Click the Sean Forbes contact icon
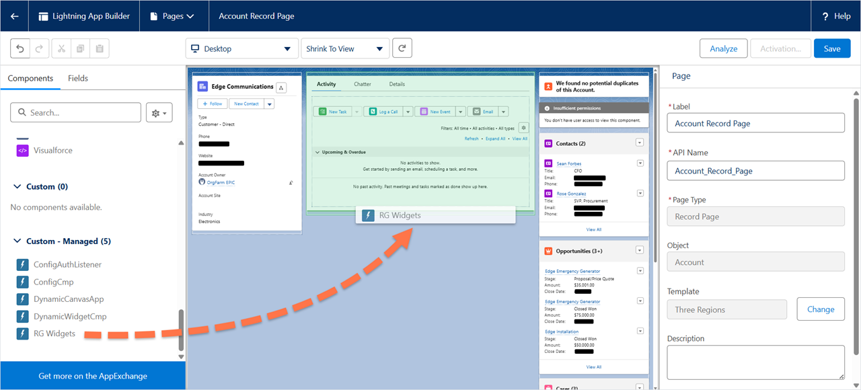Image resolution: width=861 pixels, height=390 pixels. point(549,163)
